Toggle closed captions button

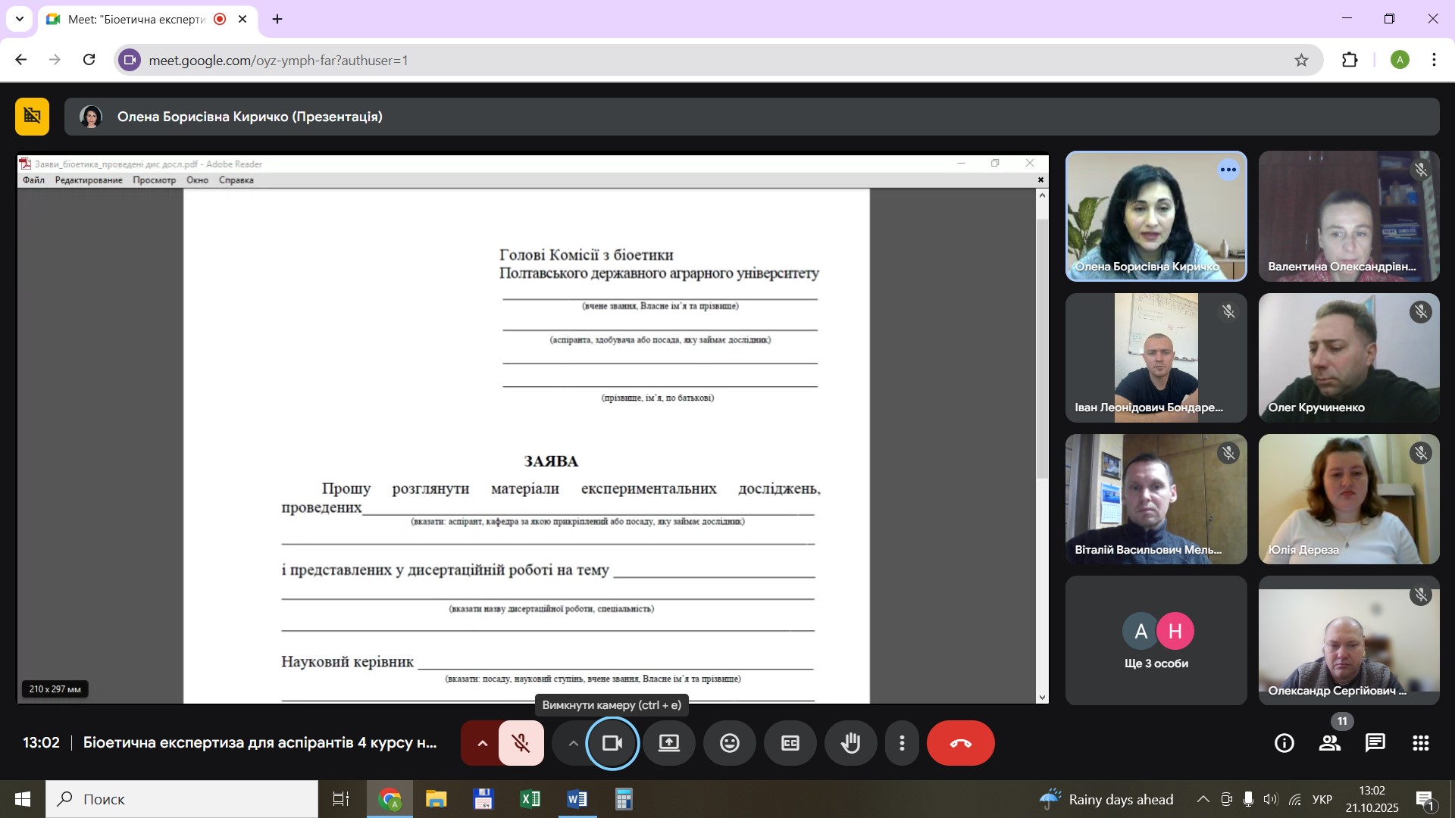(790, 743)
